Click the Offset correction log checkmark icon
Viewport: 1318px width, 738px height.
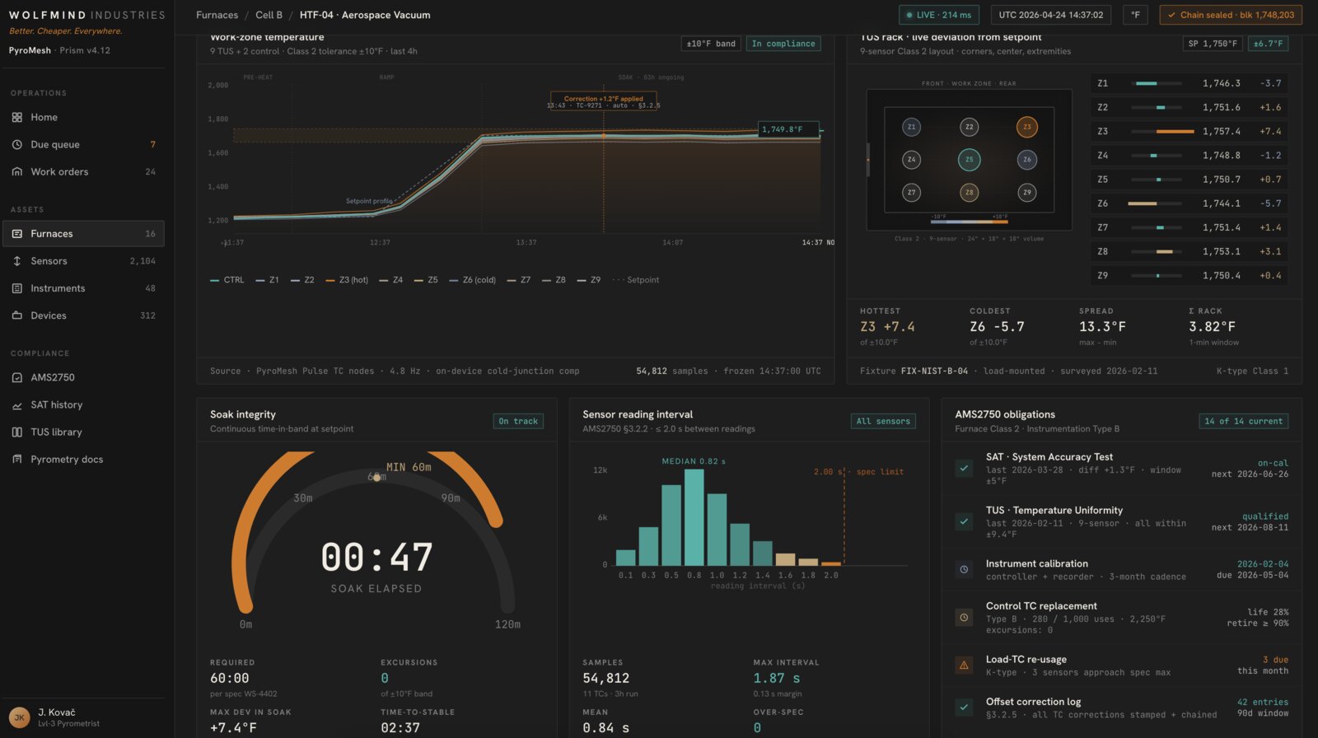click(x=963, y=707)
